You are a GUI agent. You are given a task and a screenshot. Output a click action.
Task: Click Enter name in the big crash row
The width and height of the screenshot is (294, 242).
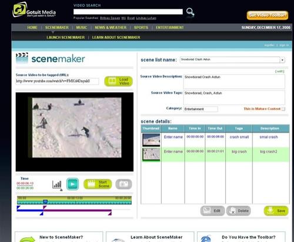(173, 152)
